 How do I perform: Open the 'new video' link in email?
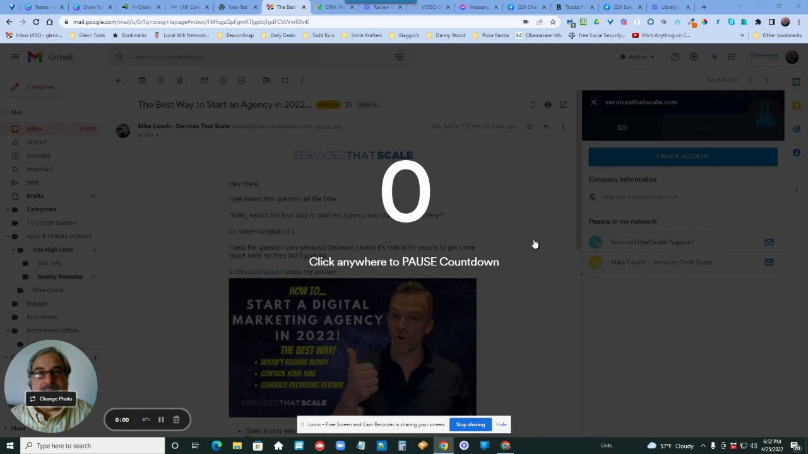(x=264, y=272)
